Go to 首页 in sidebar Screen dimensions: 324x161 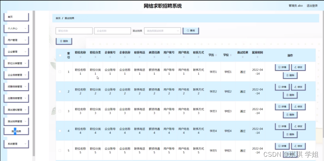(16, 17)
